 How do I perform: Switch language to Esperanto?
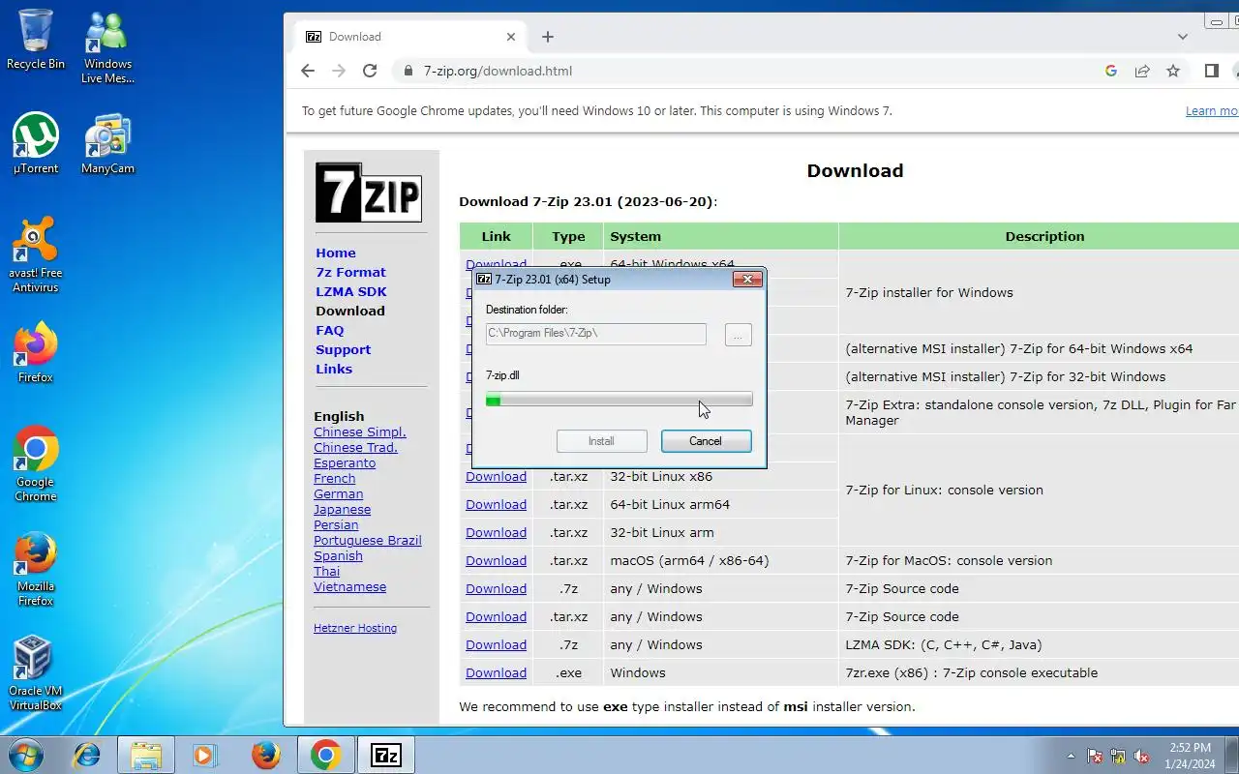tap(345, 462)
